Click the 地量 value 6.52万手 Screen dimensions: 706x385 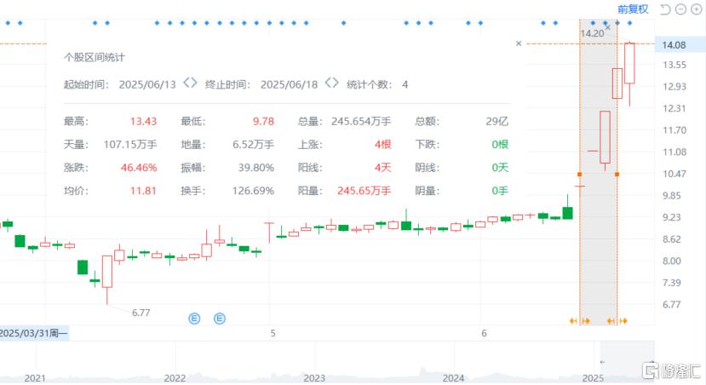point(253,145)
